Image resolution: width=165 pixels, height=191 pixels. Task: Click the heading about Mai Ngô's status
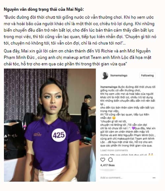(44, 10)
